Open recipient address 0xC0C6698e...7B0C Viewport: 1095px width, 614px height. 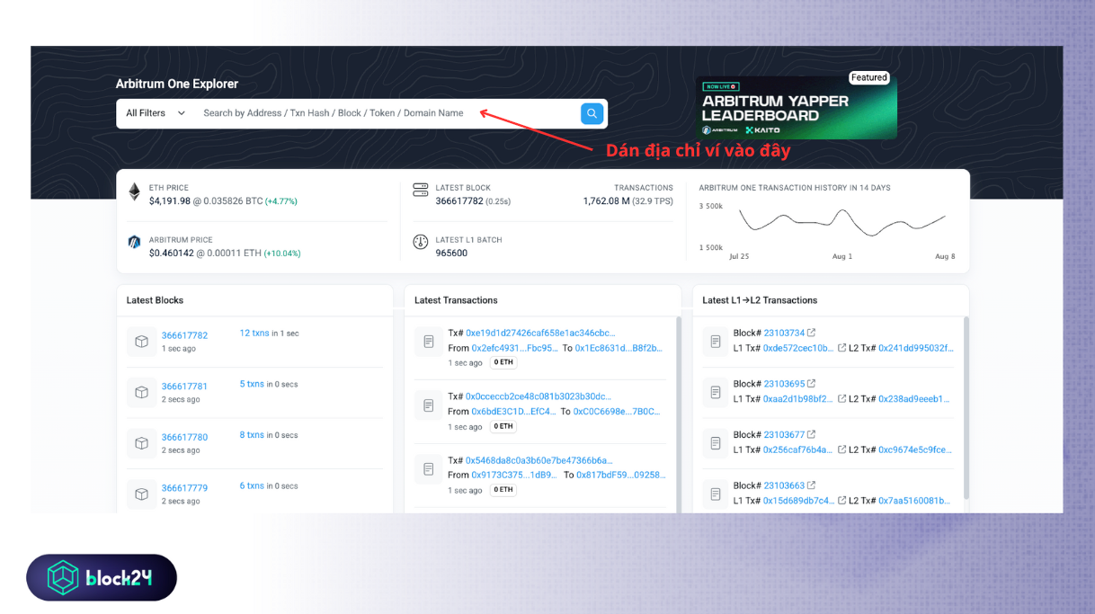[x=618, y=412]
